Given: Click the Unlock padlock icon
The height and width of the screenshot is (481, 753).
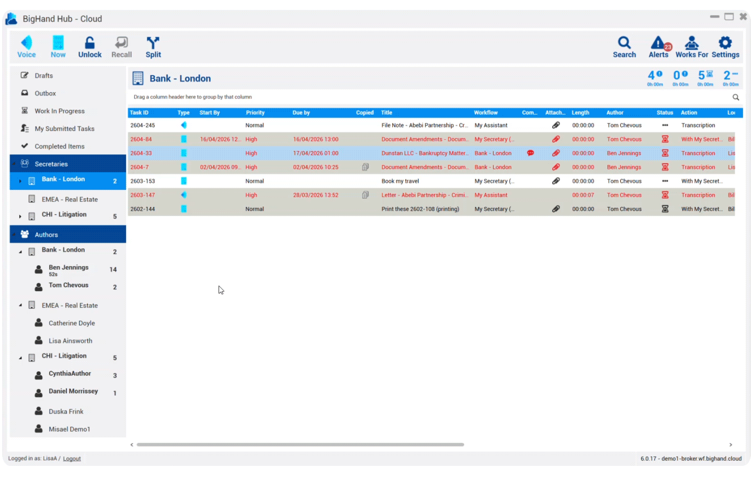Looking at the screenshot, I should coord(90,43).
